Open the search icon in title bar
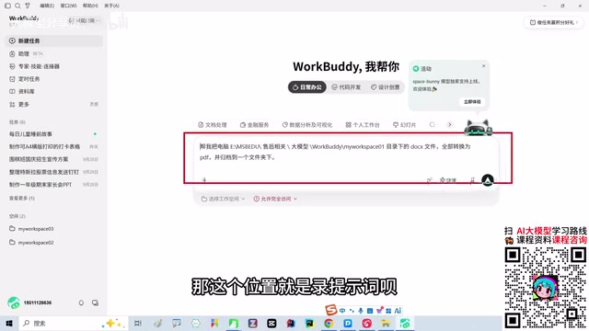The image size is (589, 331). coord(17,6)
